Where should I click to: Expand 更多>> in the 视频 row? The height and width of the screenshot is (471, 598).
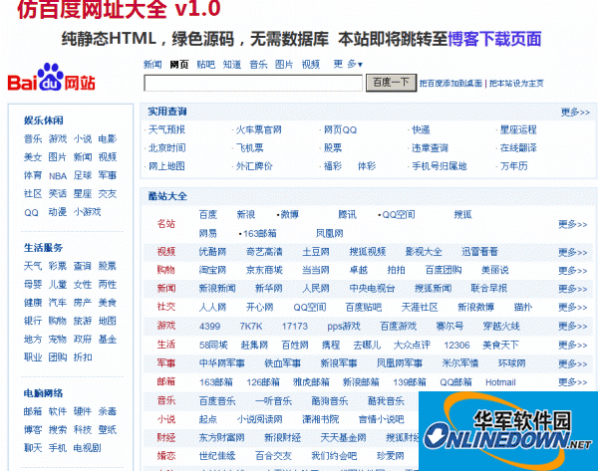pyautogui.click(x=573, y=252)
